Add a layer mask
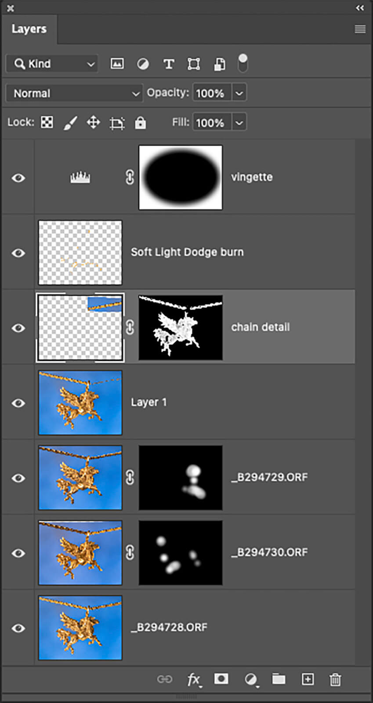 [x=221, y=679]
